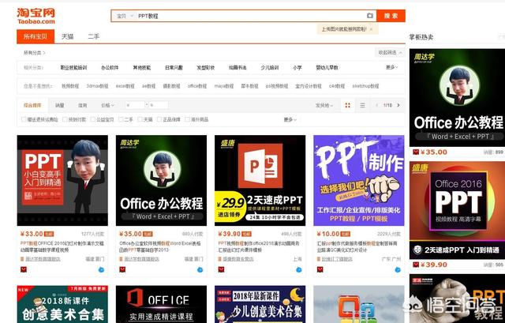
Task: Check the 海外商品 checkbox
Action: click(187, 119)
